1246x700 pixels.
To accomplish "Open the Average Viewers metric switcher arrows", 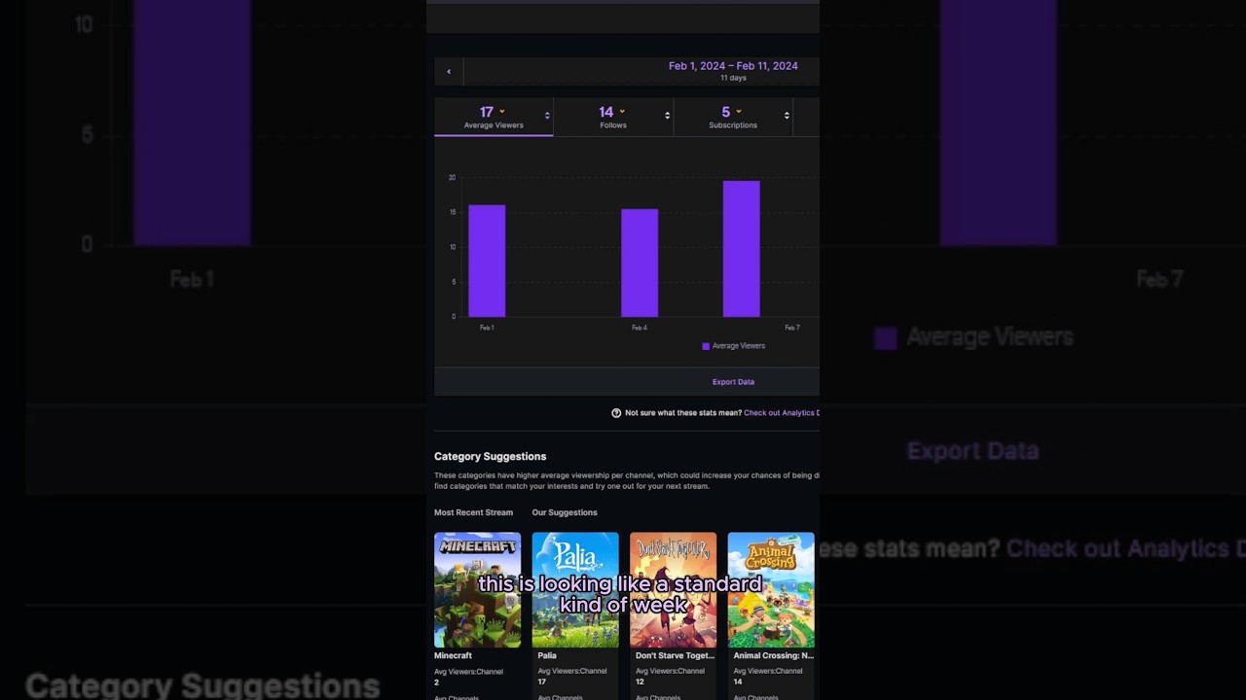I will coord(547,116).
